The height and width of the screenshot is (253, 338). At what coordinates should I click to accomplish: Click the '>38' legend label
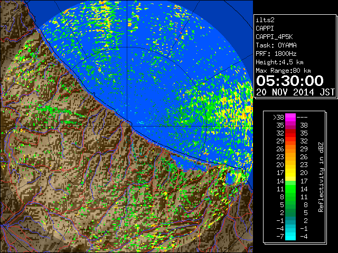point(278,118)
